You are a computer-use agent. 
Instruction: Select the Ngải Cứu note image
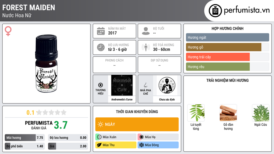[261, 113]
